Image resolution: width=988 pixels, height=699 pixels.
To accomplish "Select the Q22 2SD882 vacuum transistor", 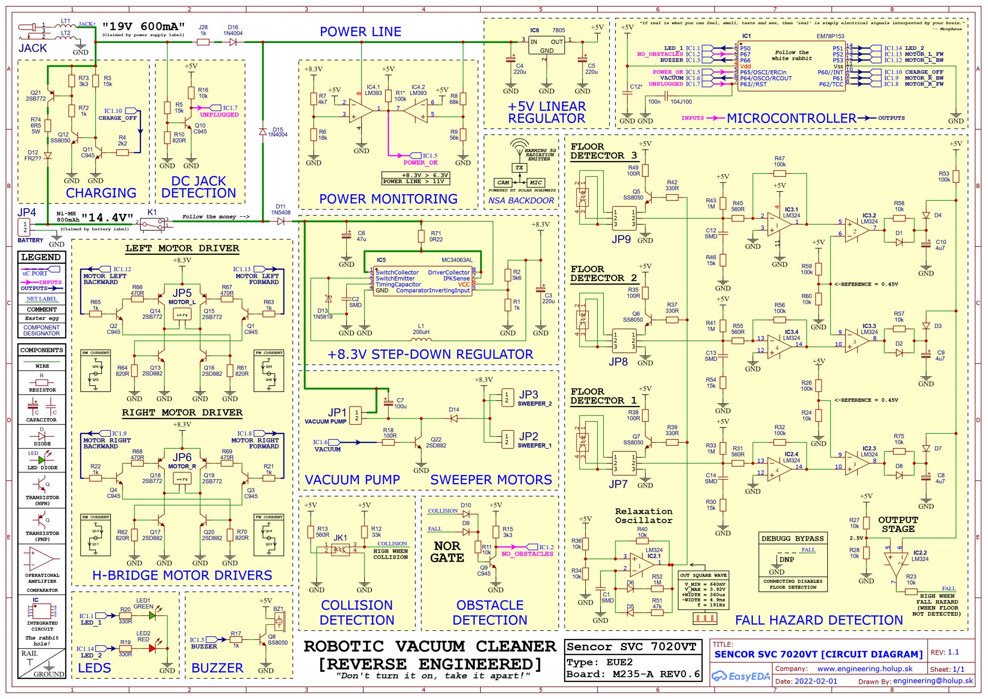I will pyautogui.click(x=419, y=443).
